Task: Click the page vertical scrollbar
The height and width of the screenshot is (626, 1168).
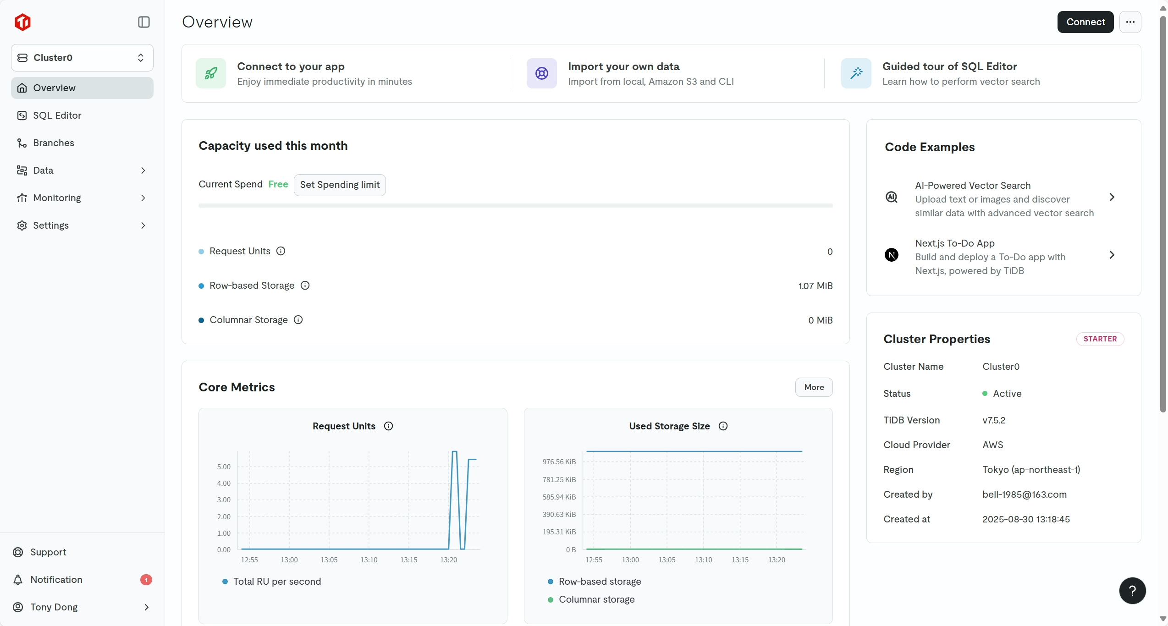Action: 1163,215
